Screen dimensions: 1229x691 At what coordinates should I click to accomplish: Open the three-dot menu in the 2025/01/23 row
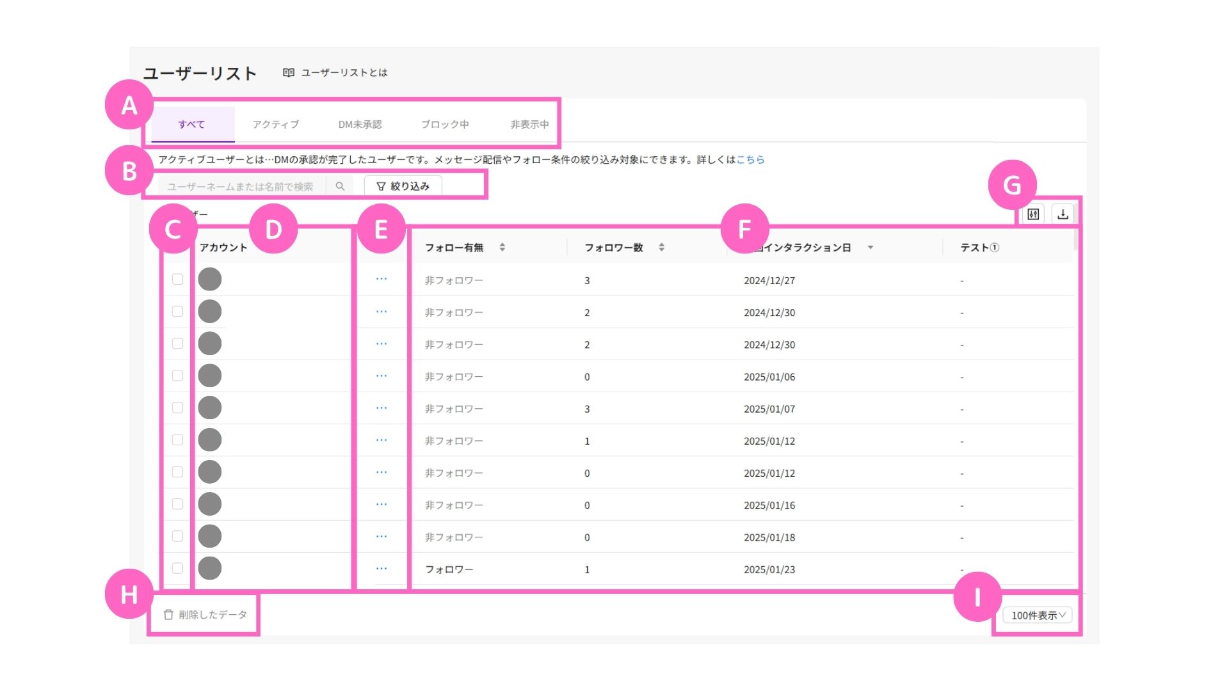point(382,568)
